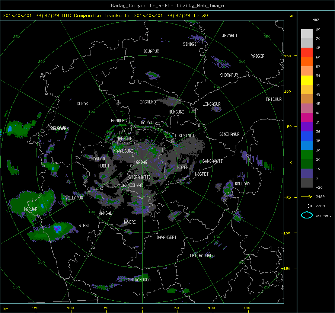Click the SINDHANUR city label
335x313 pixels.
[229, 134]
